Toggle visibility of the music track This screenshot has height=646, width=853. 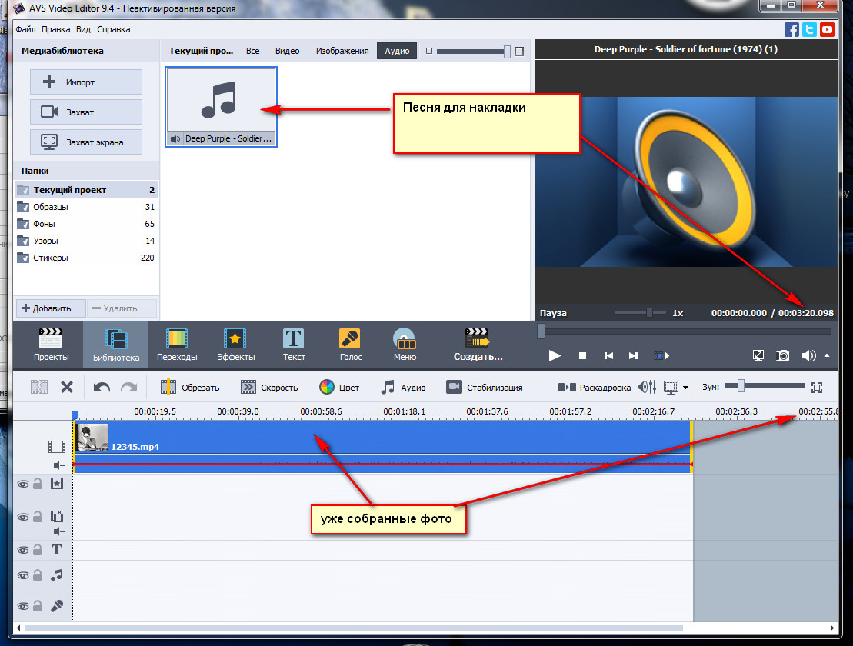click(x=23, y=575)
